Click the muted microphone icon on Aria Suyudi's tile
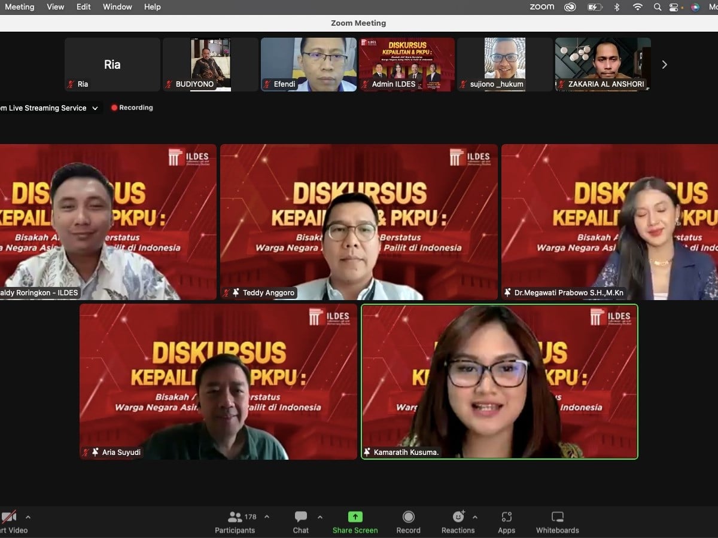Image resolution: width=718 pixels, height=538 pixels. [86, 452]
